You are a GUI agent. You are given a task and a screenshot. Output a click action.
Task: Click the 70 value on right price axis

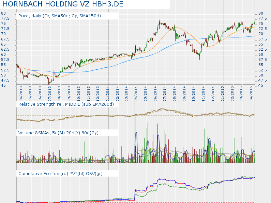click(x=261, y=34)
